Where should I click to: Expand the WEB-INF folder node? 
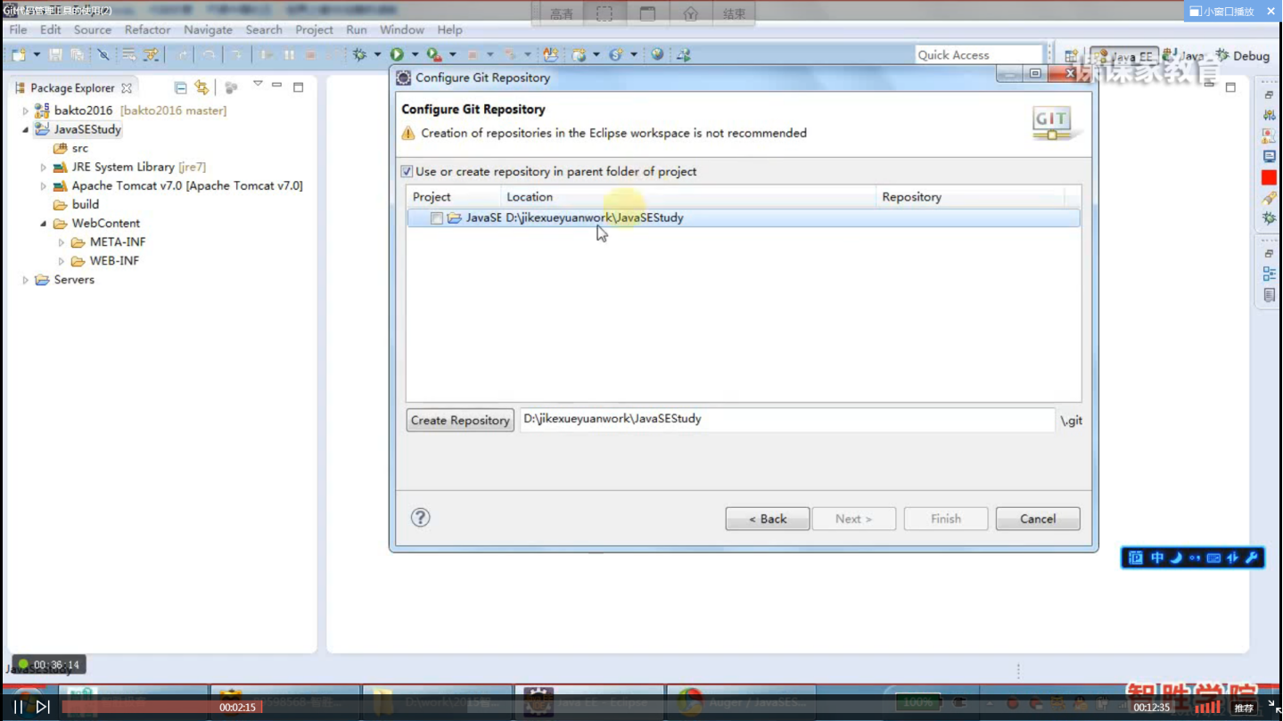coord(62,260)
